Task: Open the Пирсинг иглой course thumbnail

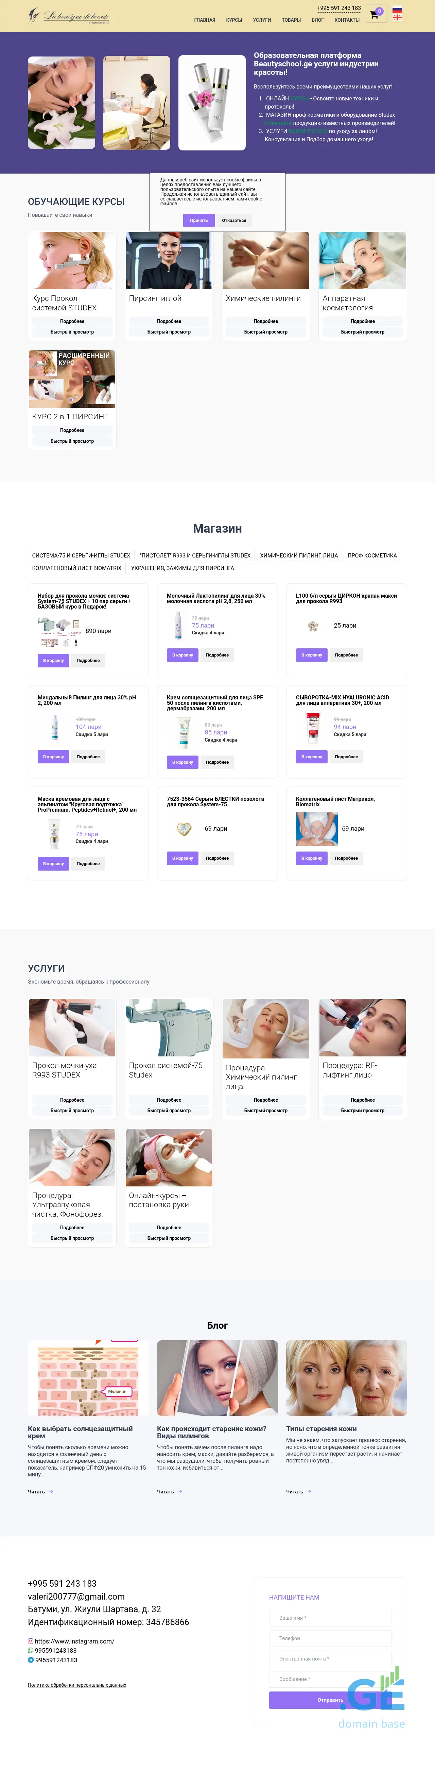Action: coord(169,260)
